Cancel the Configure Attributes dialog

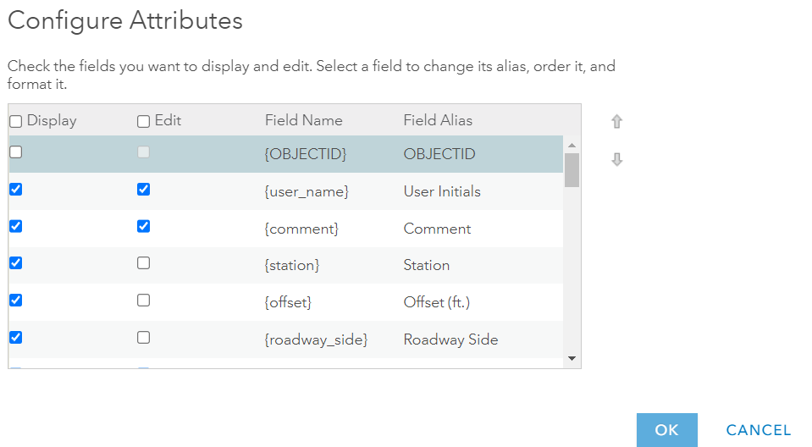[x=758, y=430]
